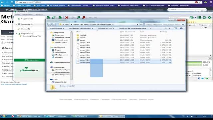
Task: Open dropdown arrow next to uTorrent remote icon
Action: click(x=195, y=17)
